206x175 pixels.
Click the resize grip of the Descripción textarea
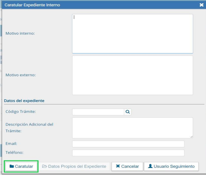191,136
